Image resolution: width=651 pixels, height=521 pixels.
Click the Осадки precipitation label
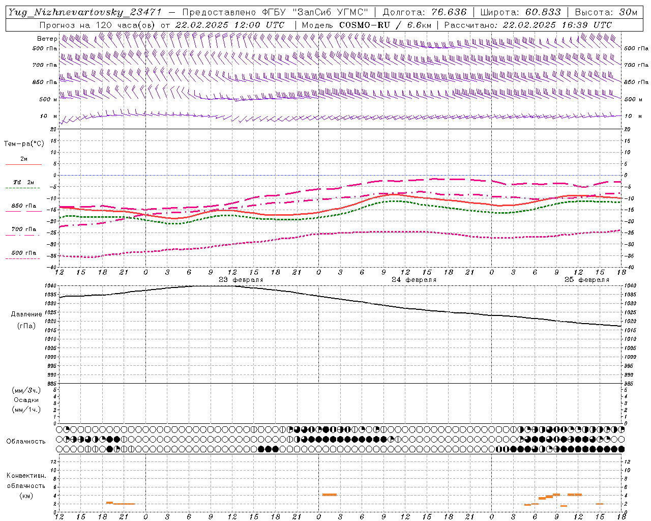point(26,400)
